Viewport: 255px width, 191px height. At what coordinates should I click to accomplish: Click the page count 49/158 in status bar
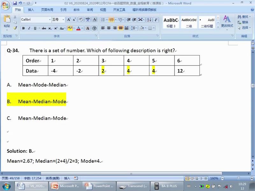click(11, 178)
